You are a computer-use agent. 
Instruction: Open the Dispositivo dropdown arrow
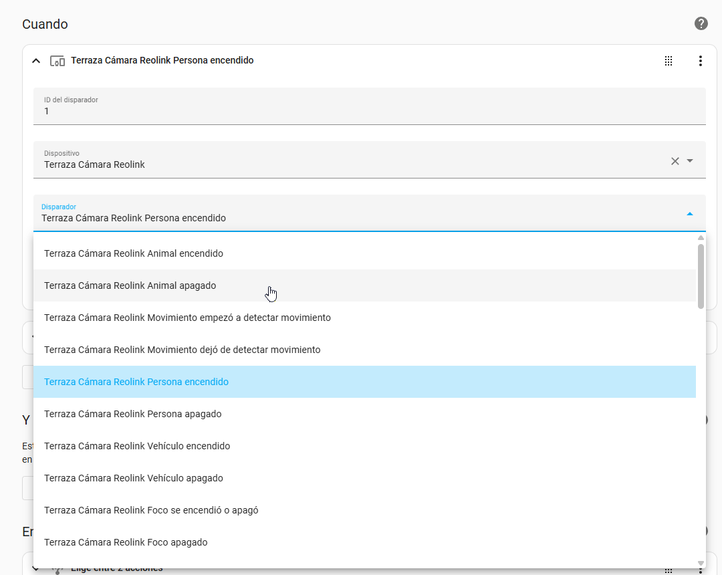[690, 160]
